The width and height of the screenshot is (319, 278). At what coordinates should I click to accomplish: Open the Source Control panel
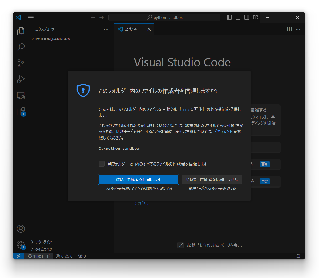21,63
